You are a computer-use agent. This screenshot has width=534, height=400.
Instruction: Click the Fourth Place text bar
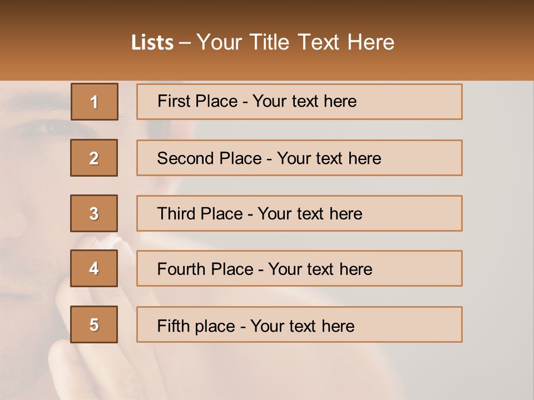pyautogui.click(x=299, y=268)
